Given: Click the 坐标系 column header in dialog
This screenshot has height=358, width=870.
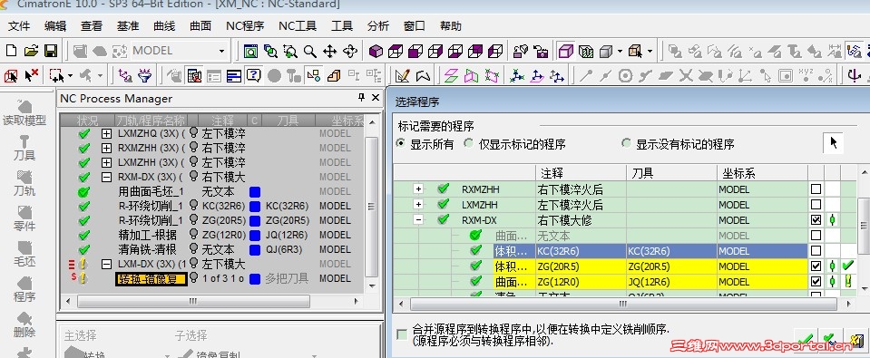Looking at the screenshot, I should pyautogui.click(x=762, y=173).
